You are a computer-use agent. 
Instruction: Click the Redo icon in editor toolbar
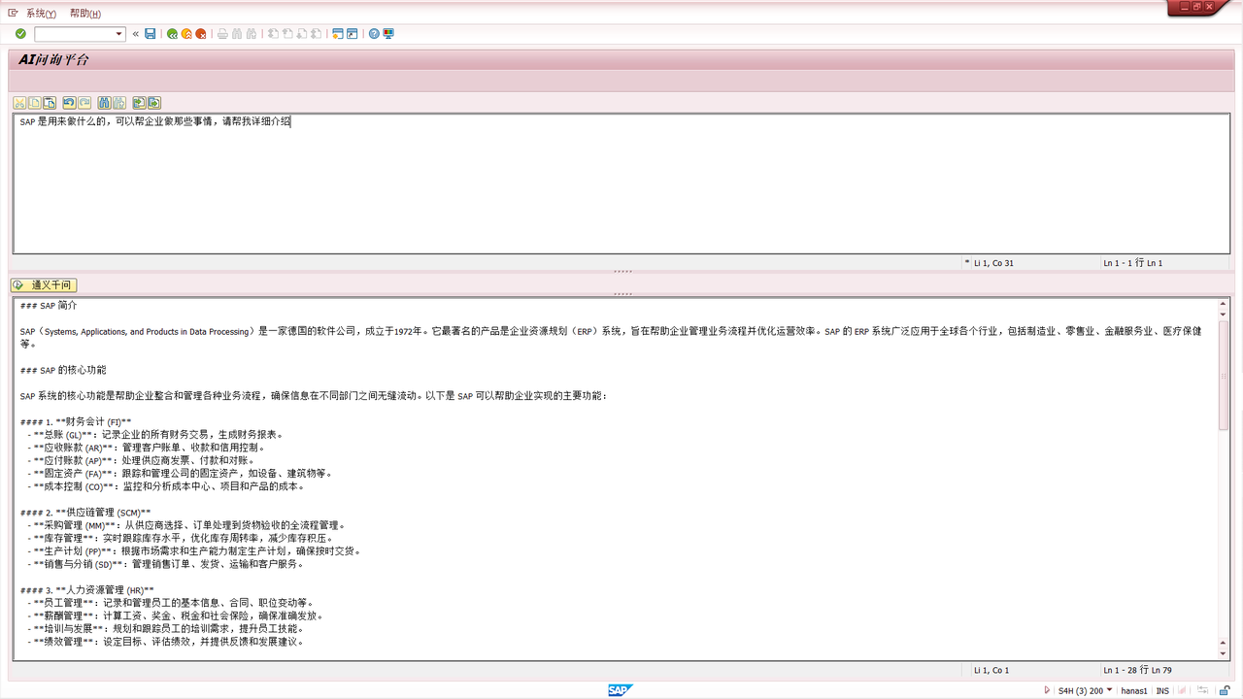(x=84, y=103)
